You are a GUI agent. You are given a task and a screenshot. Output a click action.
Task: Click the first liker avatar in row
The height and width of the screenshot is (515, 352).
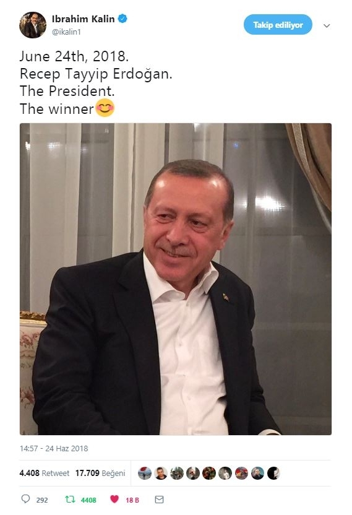click(145, 473)
